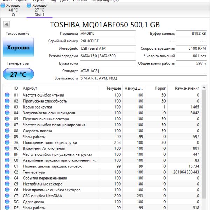Click status orb of attribute 05 row
The height and width of the screenshot is (210, 210).
point(7,119)
